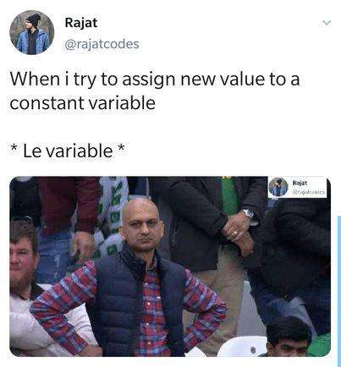The height and width of the screenshot is (367, 341).
Task: Visit the @rajatcodes handle link
Action: tap(102, 44)
